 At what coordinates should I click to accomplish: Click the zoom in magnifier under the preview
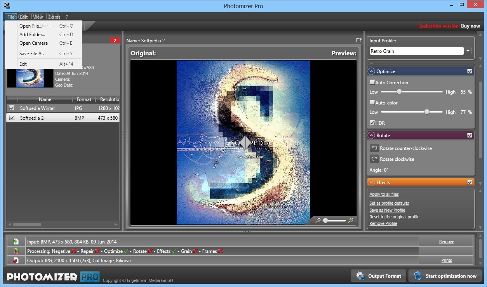(x=350, y=221)
